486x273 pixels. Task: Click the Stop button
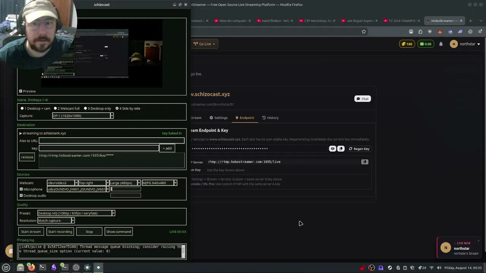89,232
